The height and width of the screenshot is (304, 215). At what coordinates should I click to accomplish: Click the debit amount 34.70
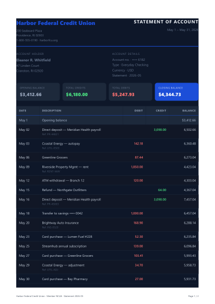139,265
